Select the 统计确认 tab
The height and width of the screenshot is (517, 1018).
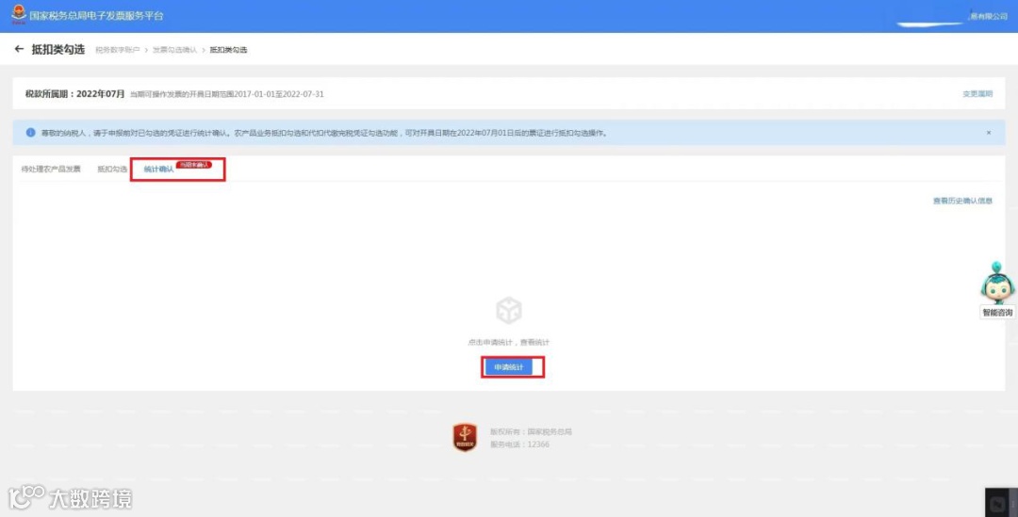tap(158, 169)
